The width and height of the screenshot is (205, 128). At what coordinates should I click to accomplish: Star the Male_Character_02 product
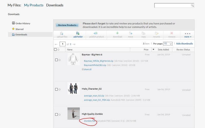(x=60, y=89)
